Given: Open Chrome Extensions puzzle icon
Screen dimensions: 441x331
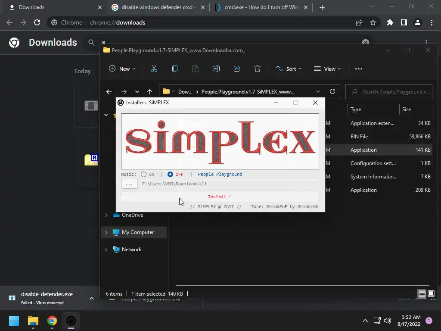Looking at the screenshot, I should [390, 22].
